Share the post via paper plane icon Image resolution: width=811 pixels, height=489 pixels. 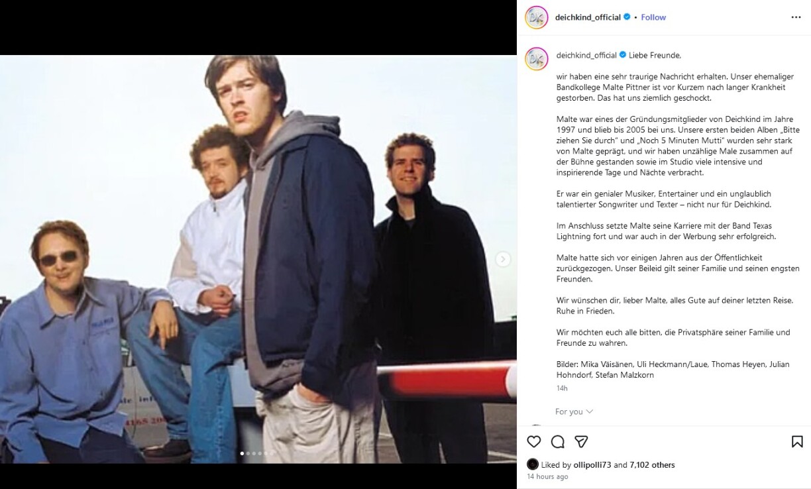[581, 441]
